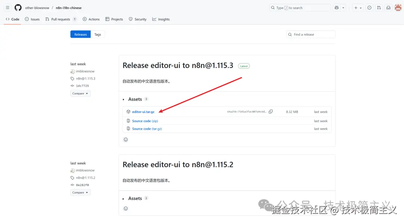Click file icon beside Source code (tar.gz)
The height and width of the screenshot is (222, 404).
pyautogui.click(x=128, y=129)
